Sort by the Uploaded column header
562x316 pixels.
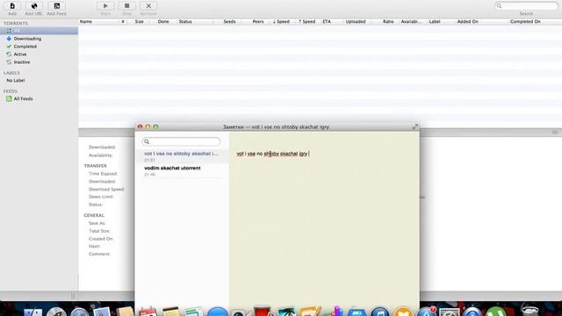click(x=356, y=21)
